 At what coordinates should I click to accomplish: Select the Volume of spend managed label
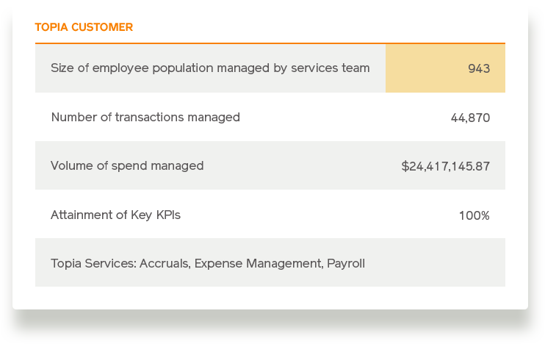coord(127,166)
